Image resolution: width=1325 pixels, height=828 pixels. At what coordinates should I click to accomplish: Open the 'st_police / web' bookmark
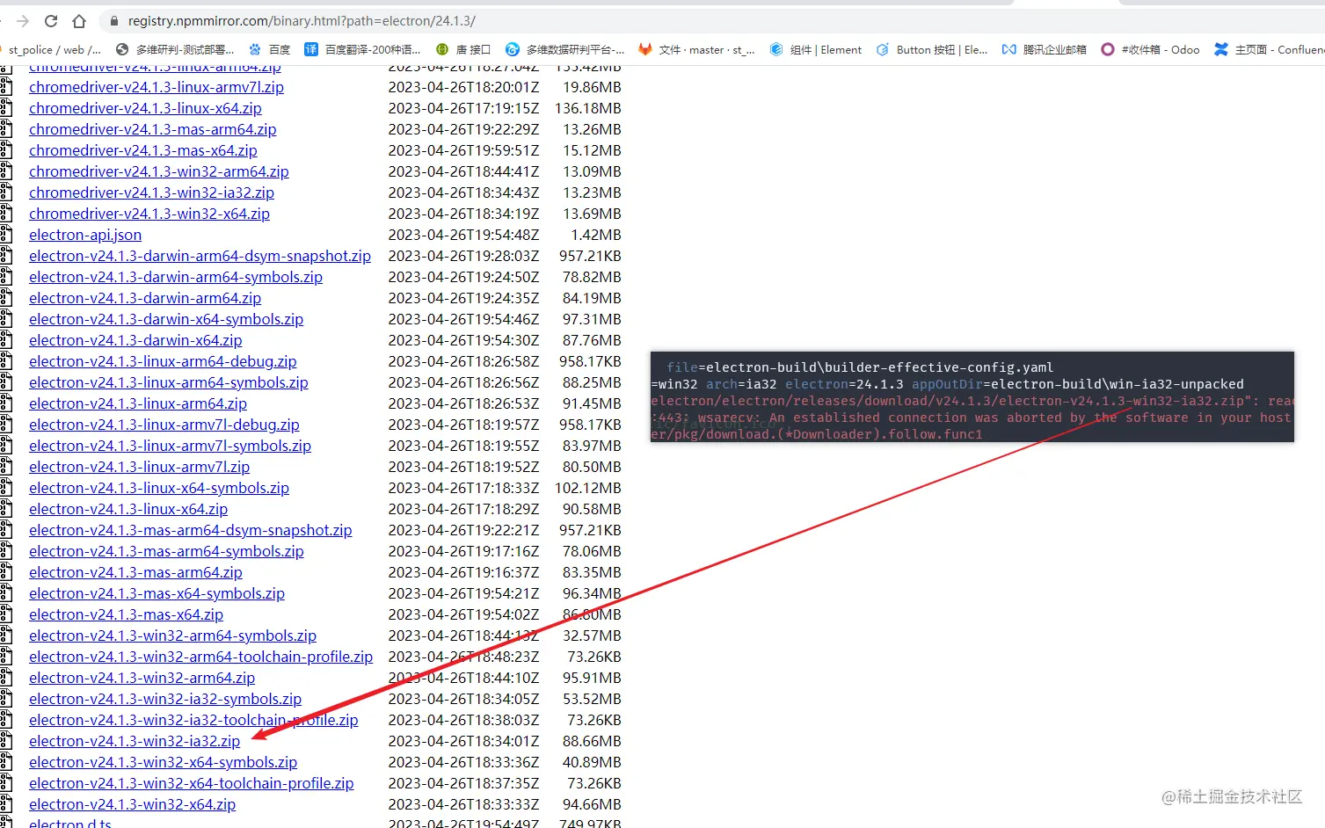(x=53, y=50)
